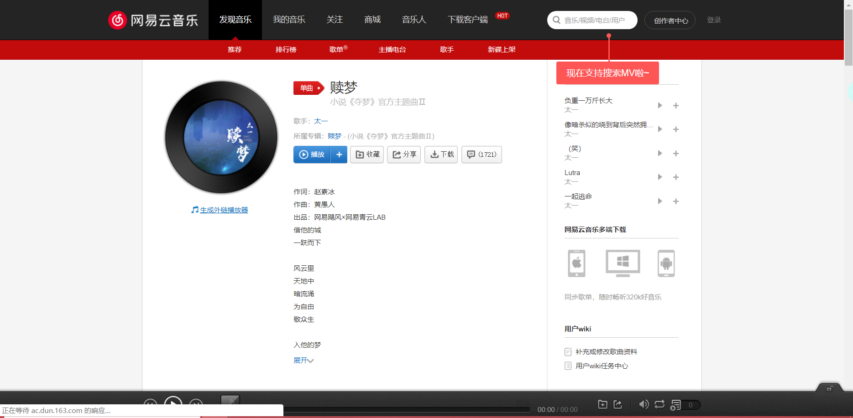Toggle loop playback mode in player bar
Image resolution: width=853 pixels, height=418 pixels.
tap(659, 404)
